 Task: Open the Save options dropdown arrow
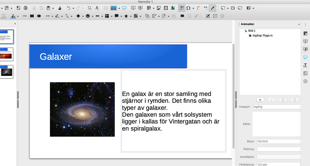pos(12,8)
